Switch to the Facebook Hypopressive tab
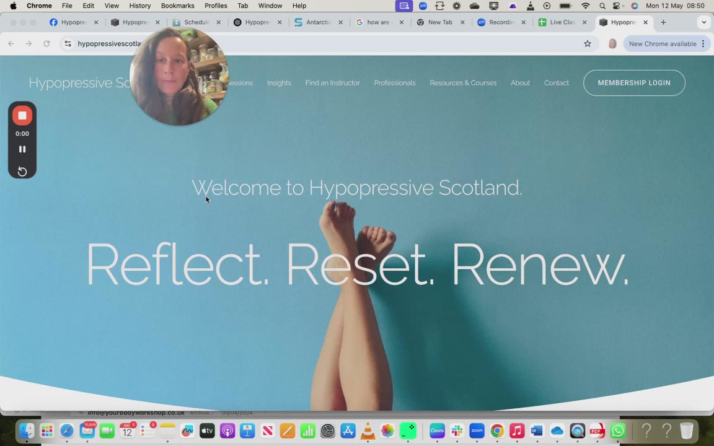Screen dimensions: 714x446 click(x=74, y=22)
